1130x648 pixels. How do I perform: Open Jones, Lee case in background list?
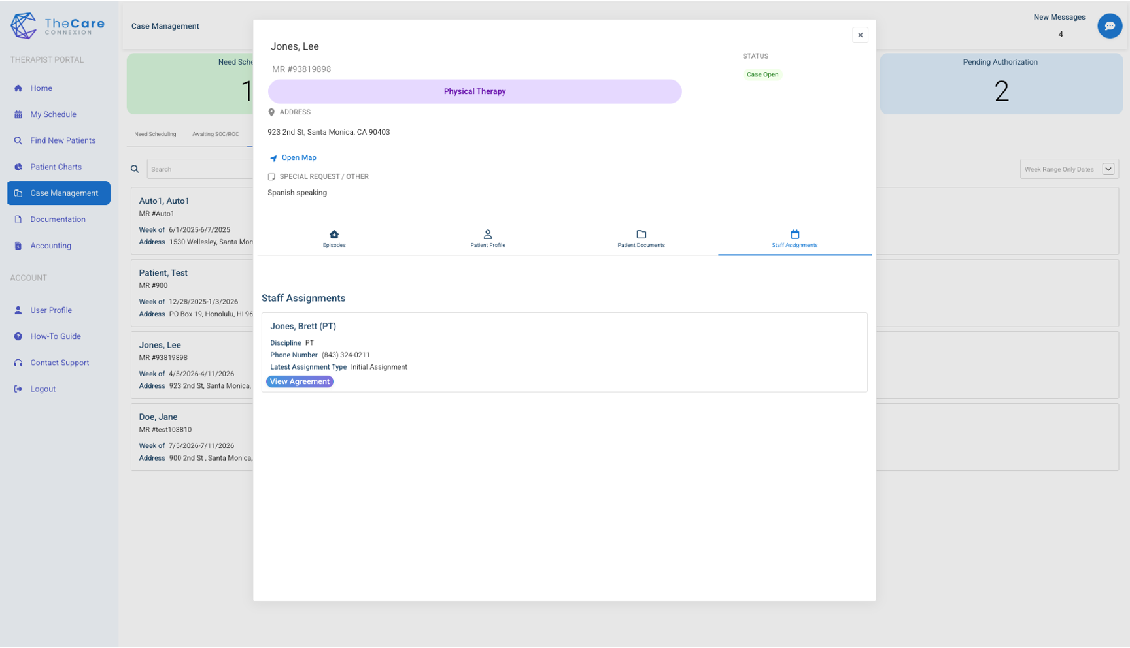(192, 365)
